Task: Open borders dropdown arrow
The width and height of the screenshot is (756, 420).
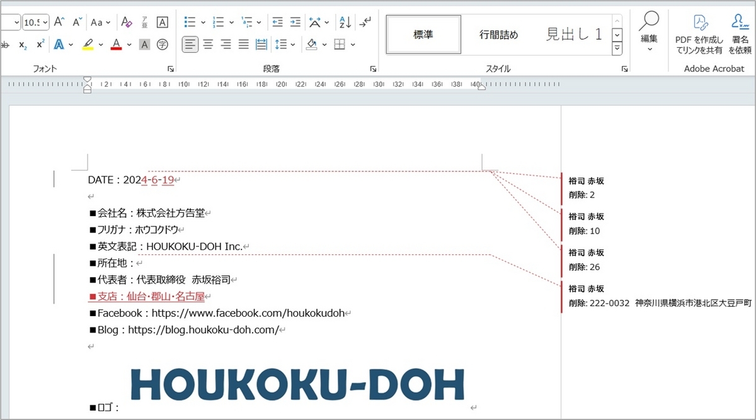Action: [353, 45]
